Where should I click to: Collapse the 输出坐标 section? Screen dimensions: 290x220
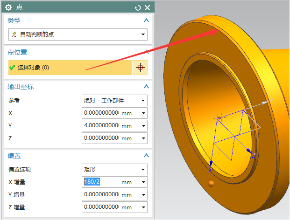point(146,87)
